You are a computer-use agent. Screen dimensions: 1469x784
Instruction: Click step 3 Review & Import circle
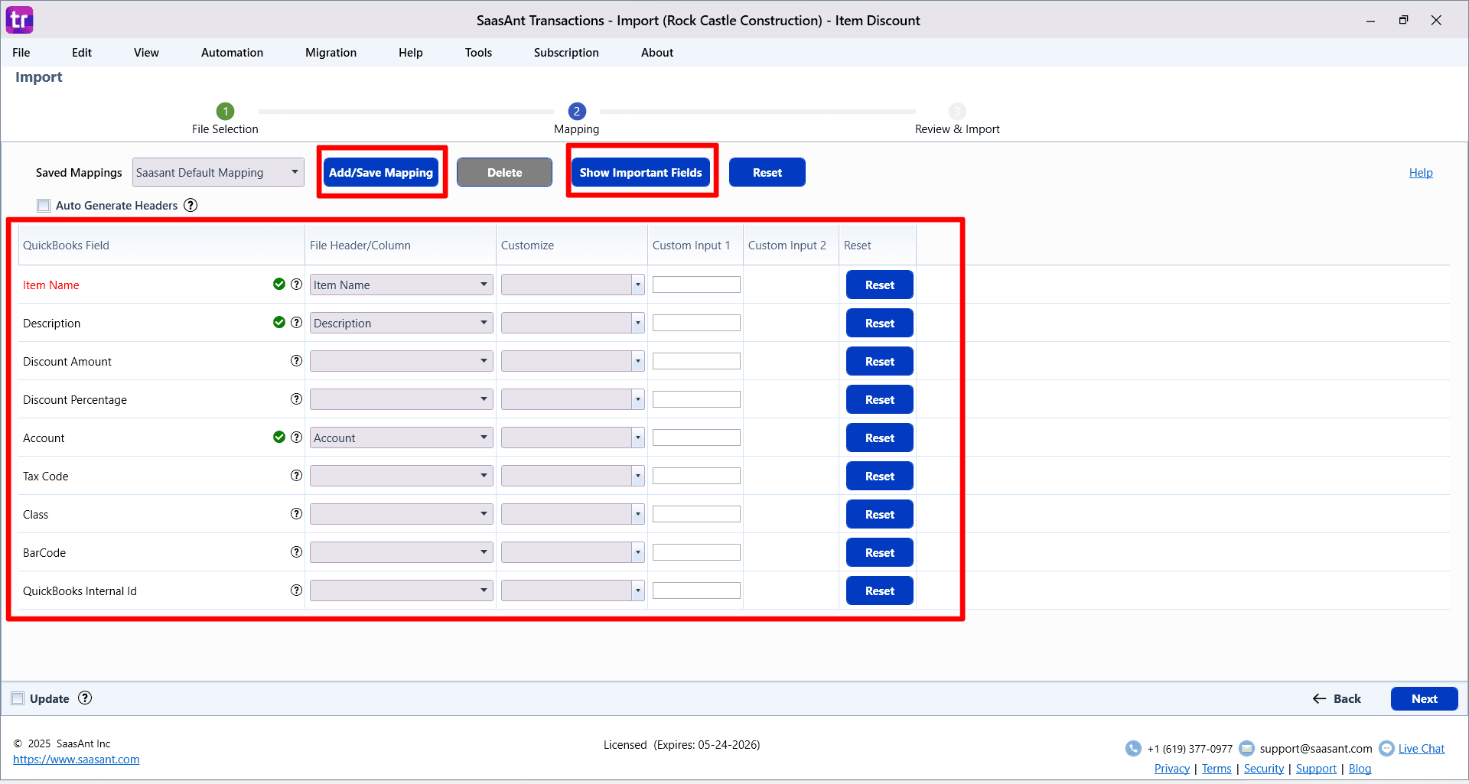coord(957,111)
